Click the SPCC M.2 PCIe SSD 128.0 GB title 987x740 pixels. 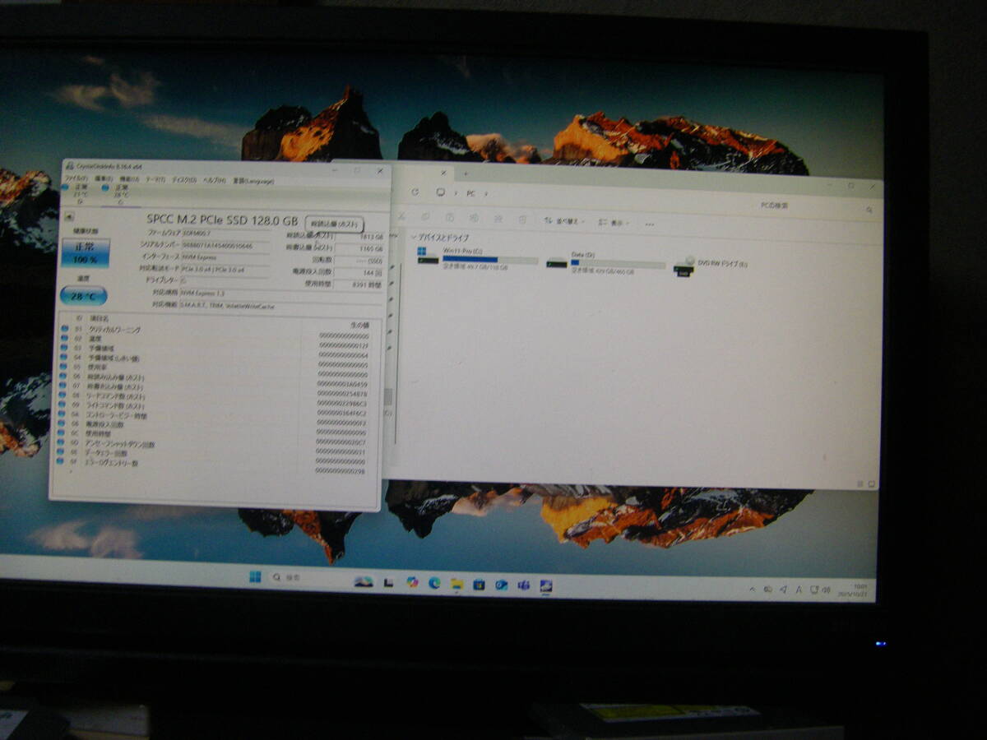point(222,220)
